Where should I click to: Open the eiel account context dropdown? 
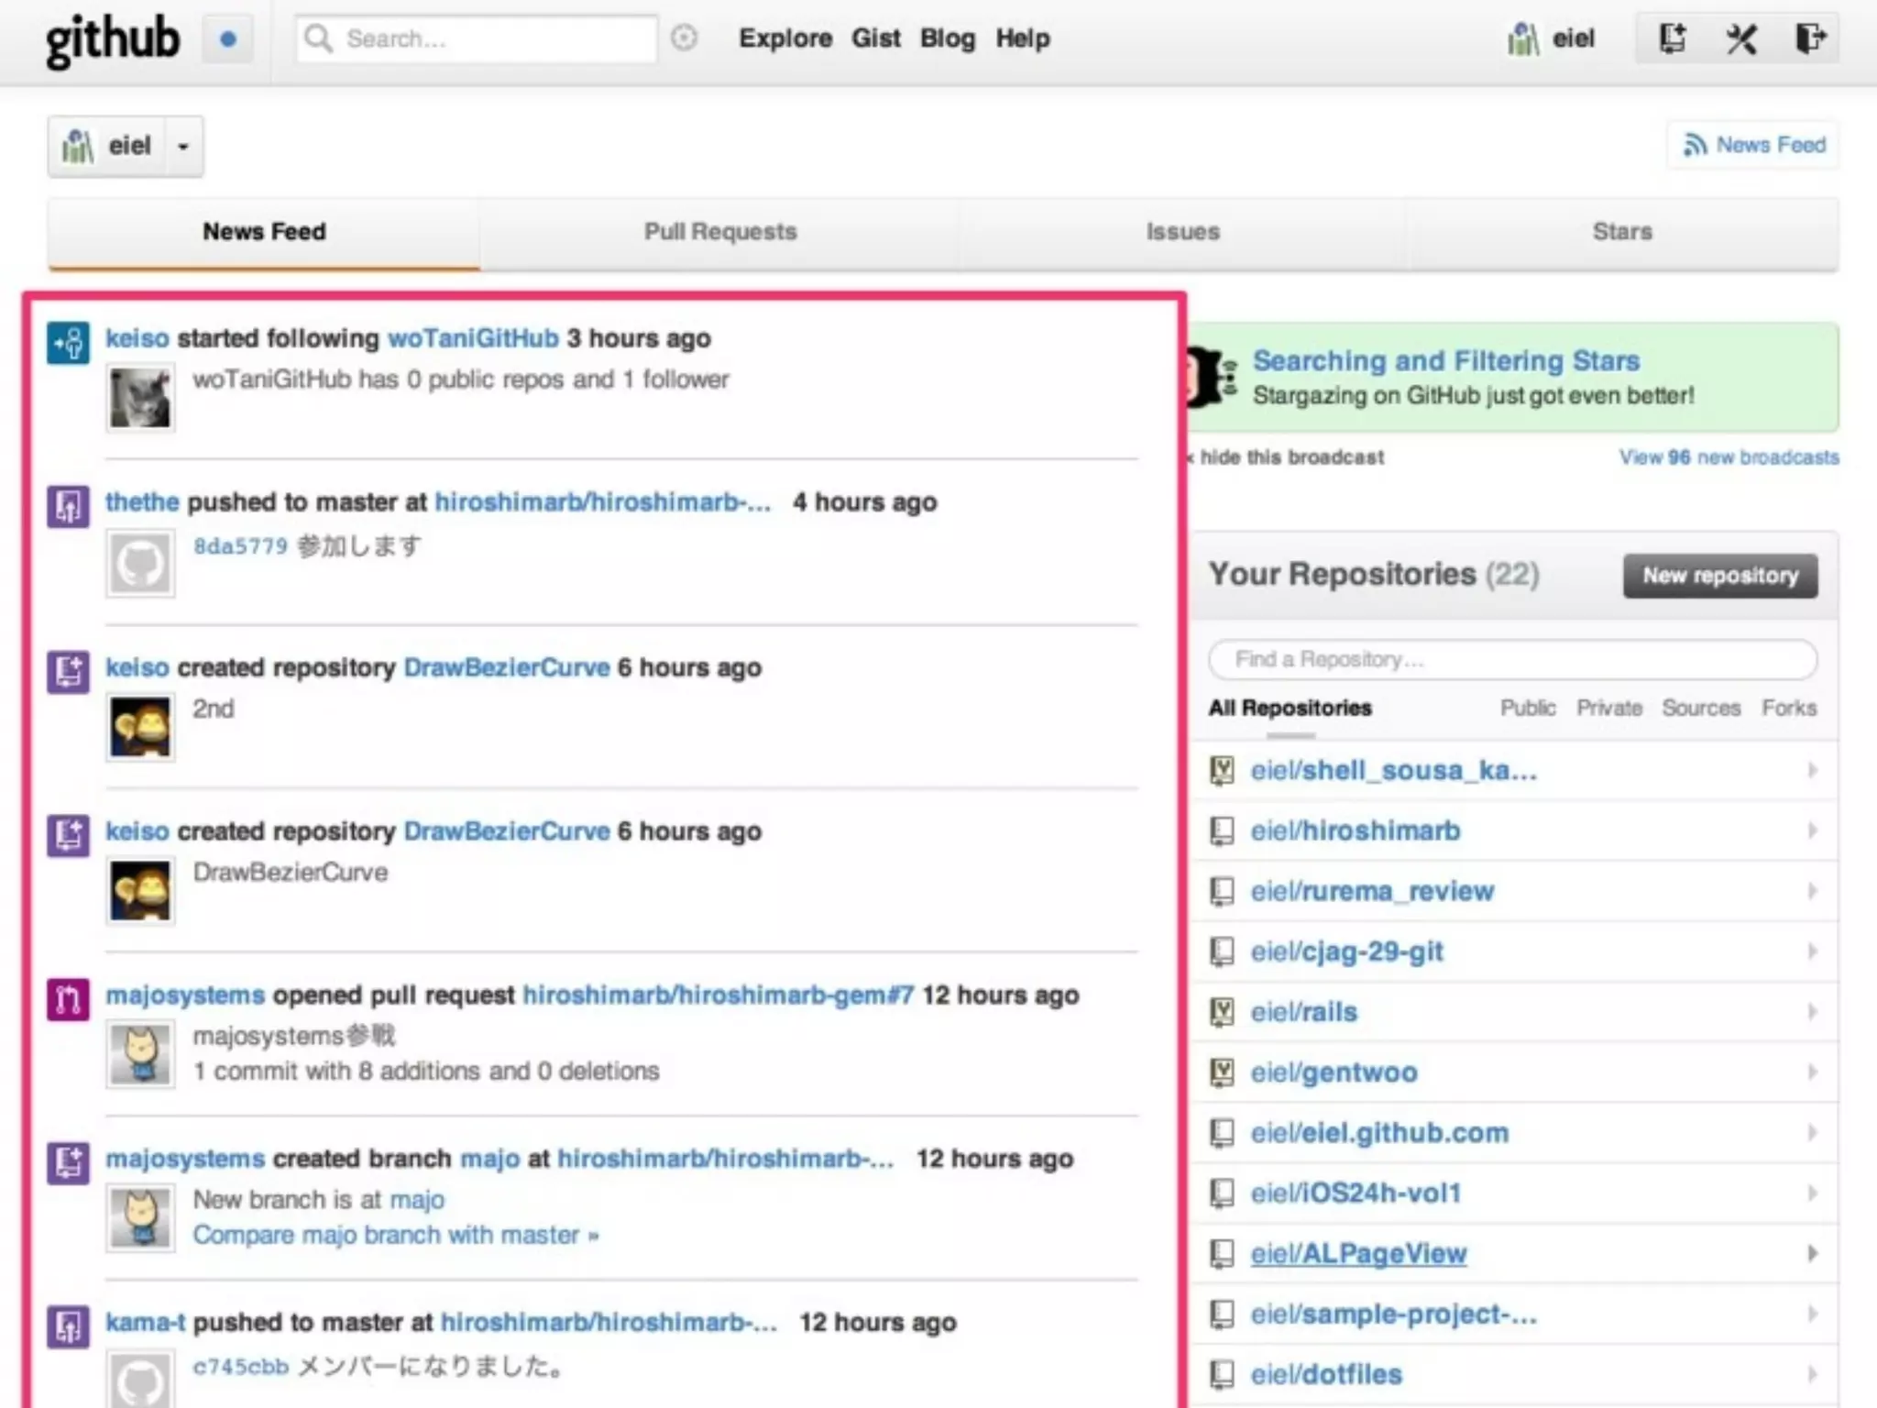point(183,147)
